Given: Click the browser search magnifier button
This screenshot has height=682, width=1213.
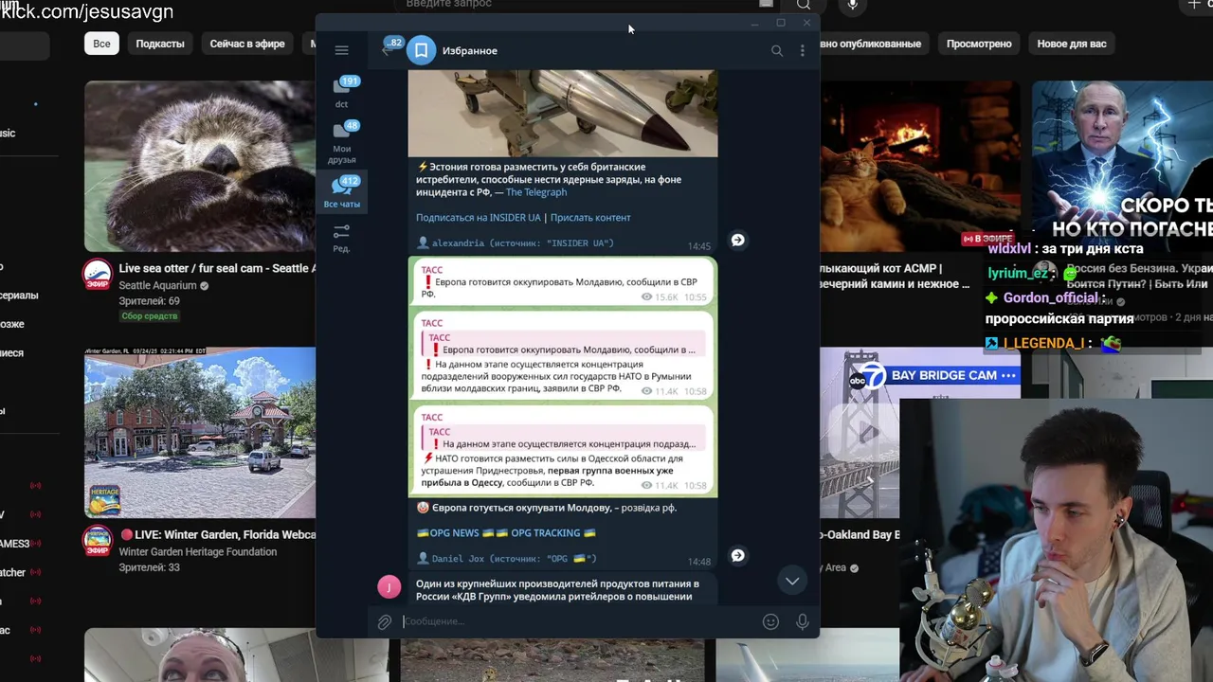Looking at the screenshot, I should [x=804, y=5].
